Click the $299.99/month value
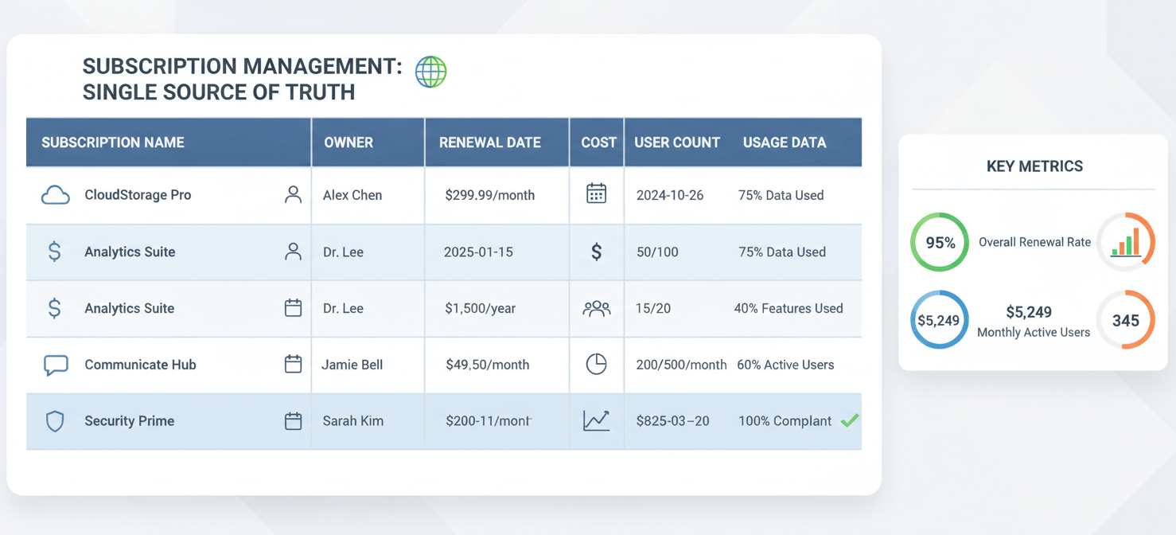 (x=490, y=195)
